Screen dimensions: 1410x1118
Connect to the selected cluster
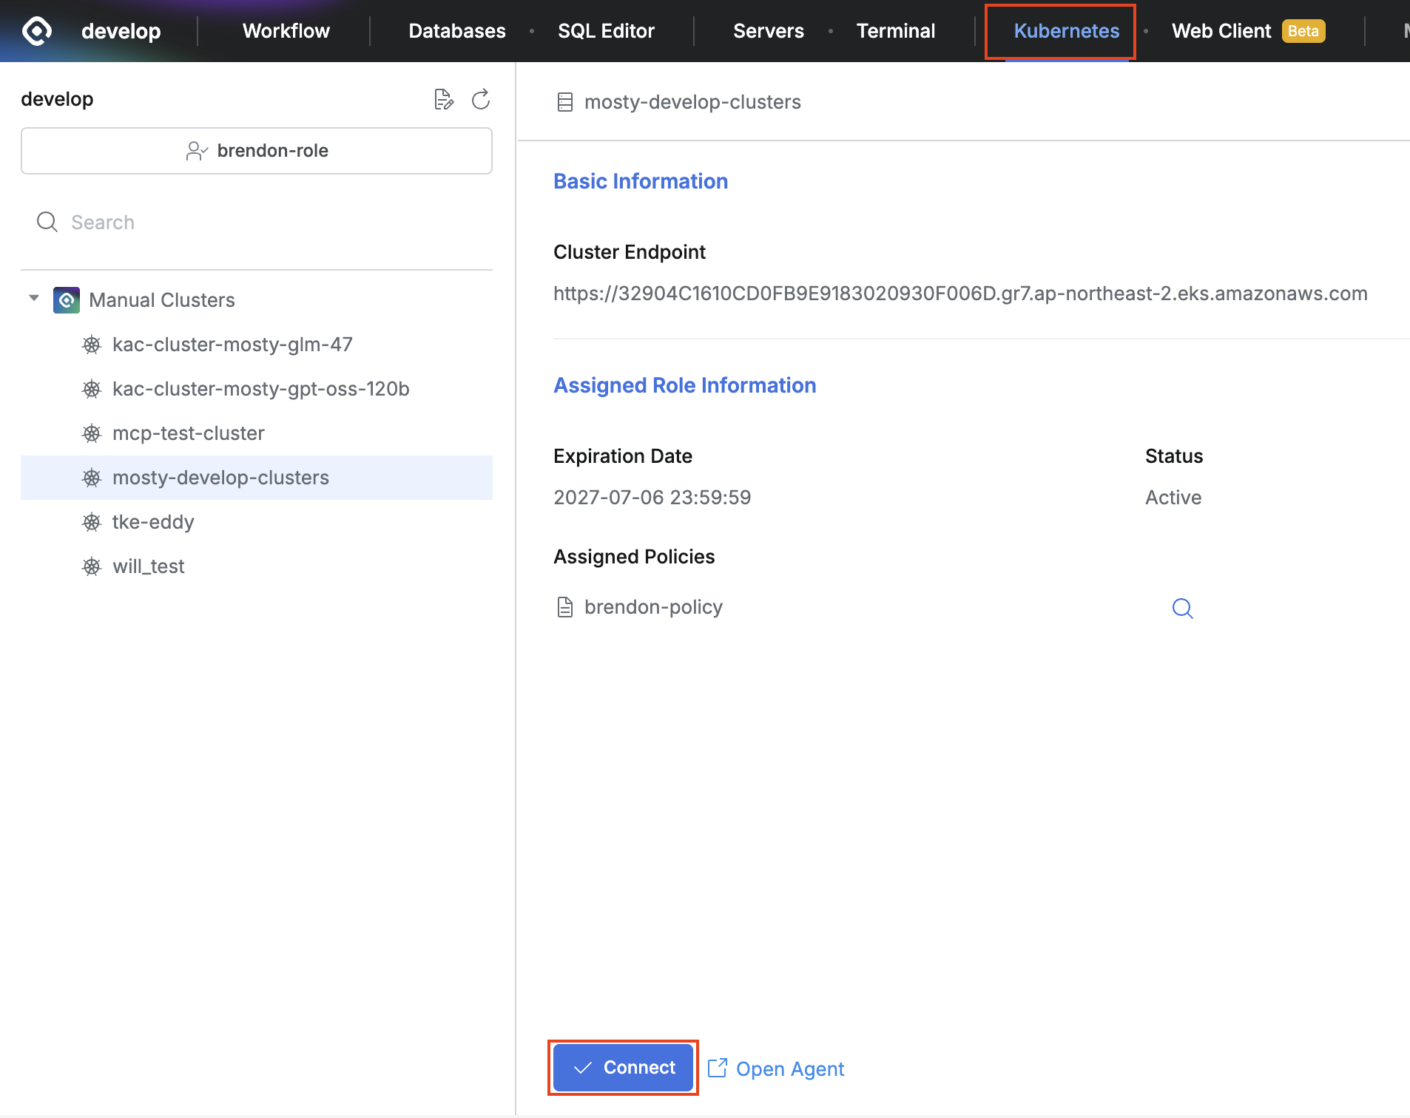tap(624, 1068)
